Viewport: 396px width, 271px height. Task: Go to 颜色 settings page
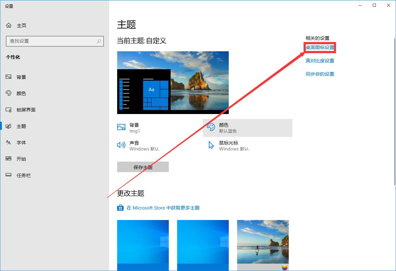pos(21,93)
